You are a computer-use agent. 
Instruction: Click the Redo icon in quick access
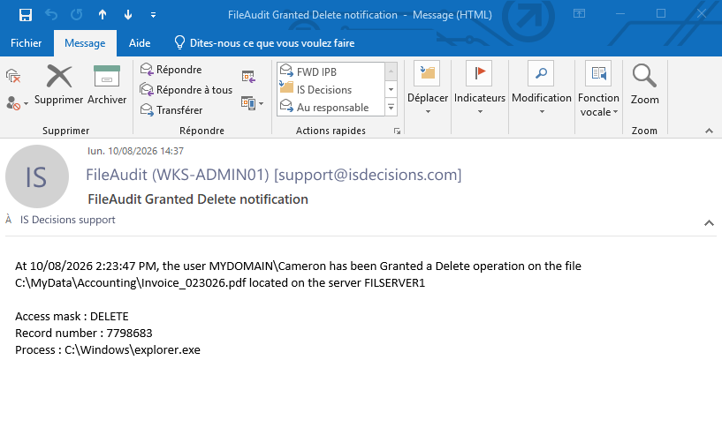[76, 15]
